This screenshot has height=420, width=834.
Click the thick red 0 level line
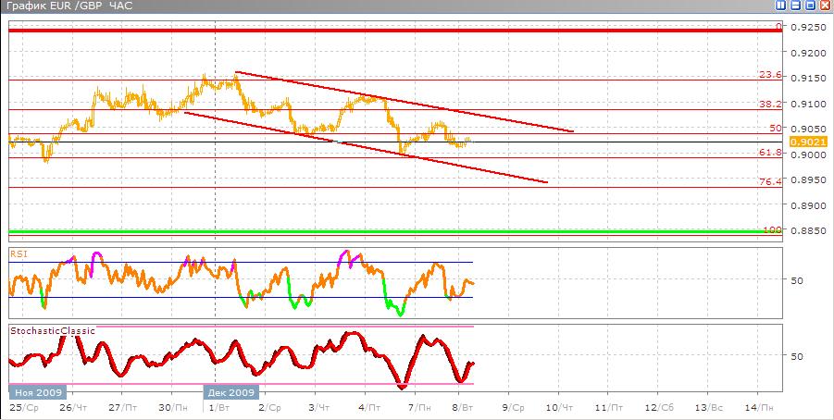(370, 31)
